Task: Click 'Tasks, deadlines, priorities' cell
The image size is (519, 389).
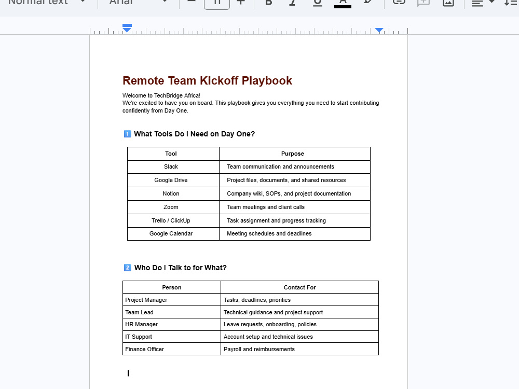Action: [299, 300]
